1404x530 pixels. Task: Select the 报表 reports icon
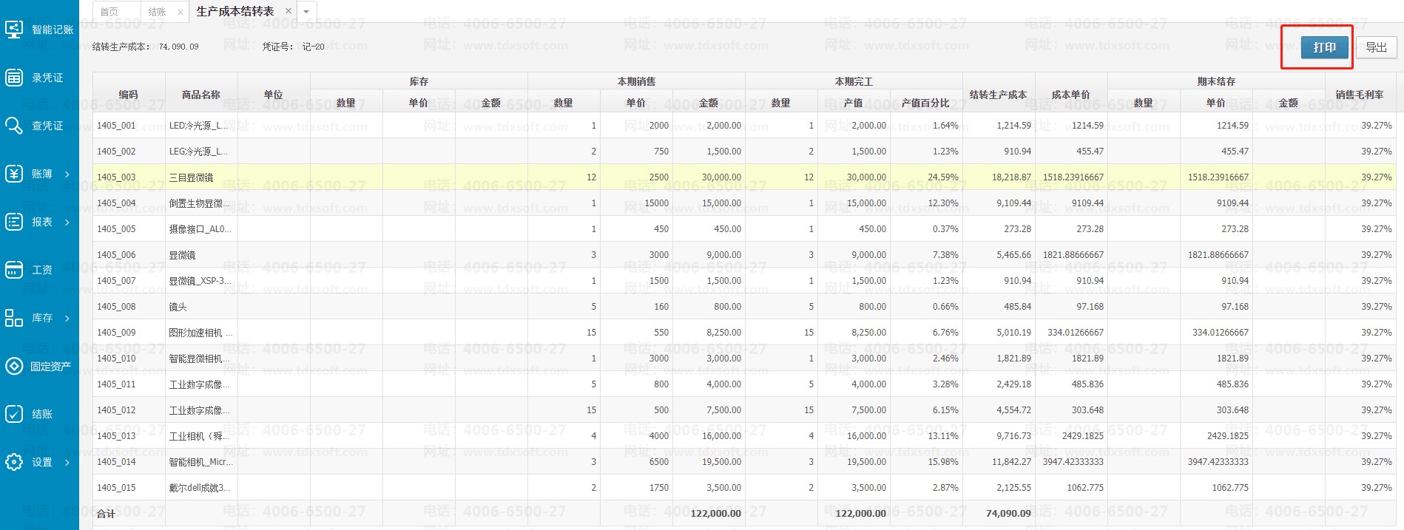[x=14, y=222]
